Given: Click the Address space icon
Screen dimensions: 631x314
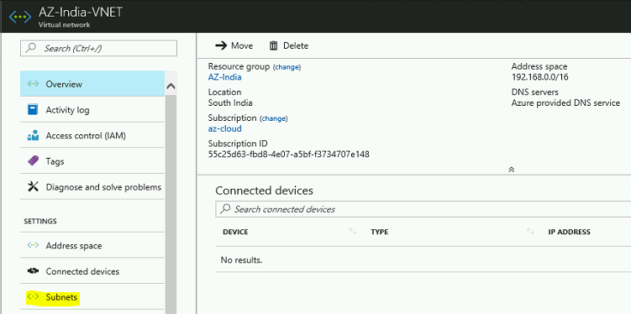Looking at the screenshot, I should pos(33,245).
